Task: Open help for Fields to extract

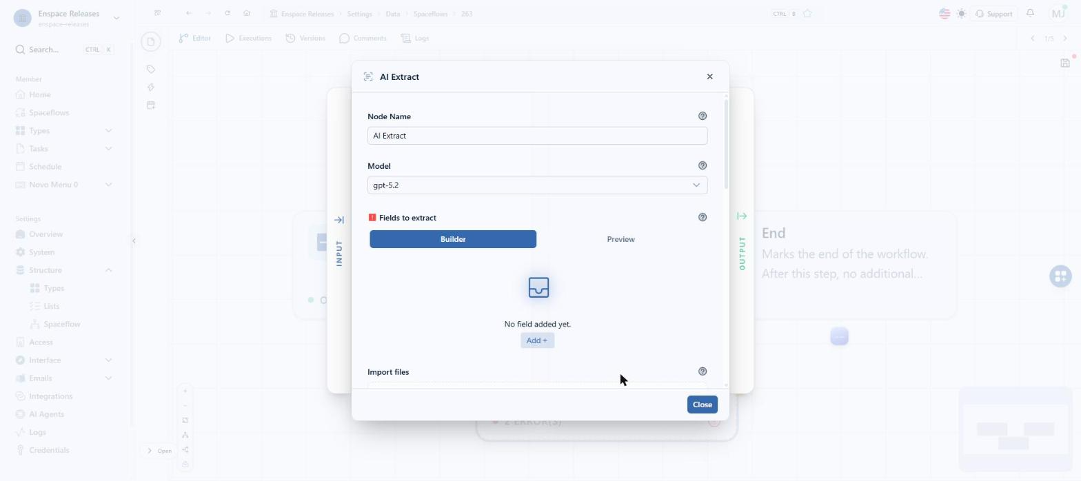Action: [x=703, y=218]
